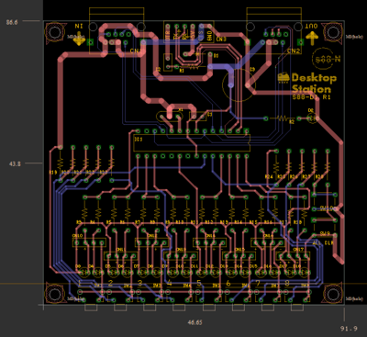
Task: Select the 46.65 dimension text
Action: tap(195, 322)
